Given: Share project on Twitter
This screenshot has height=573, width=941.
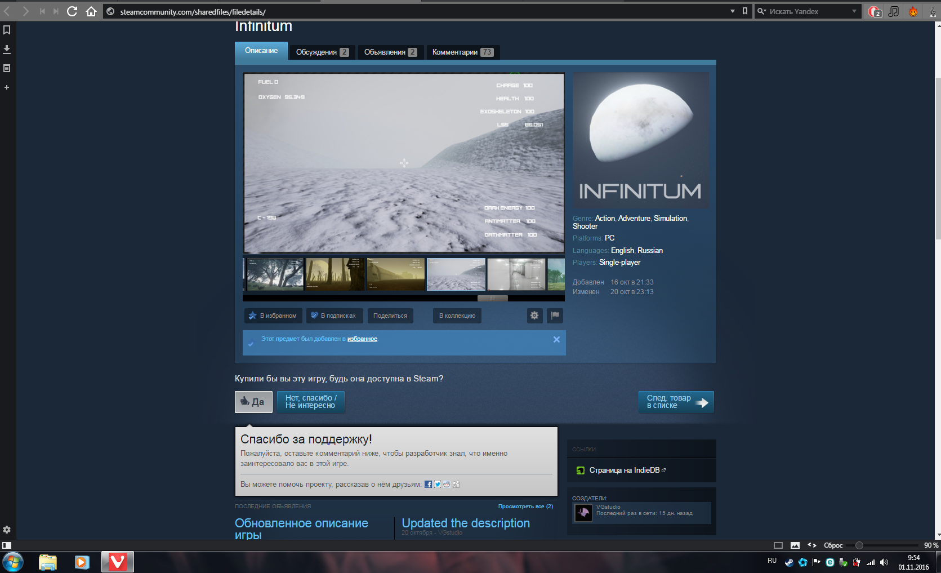Looking at the screenshot, I should (x=438, y=484).
